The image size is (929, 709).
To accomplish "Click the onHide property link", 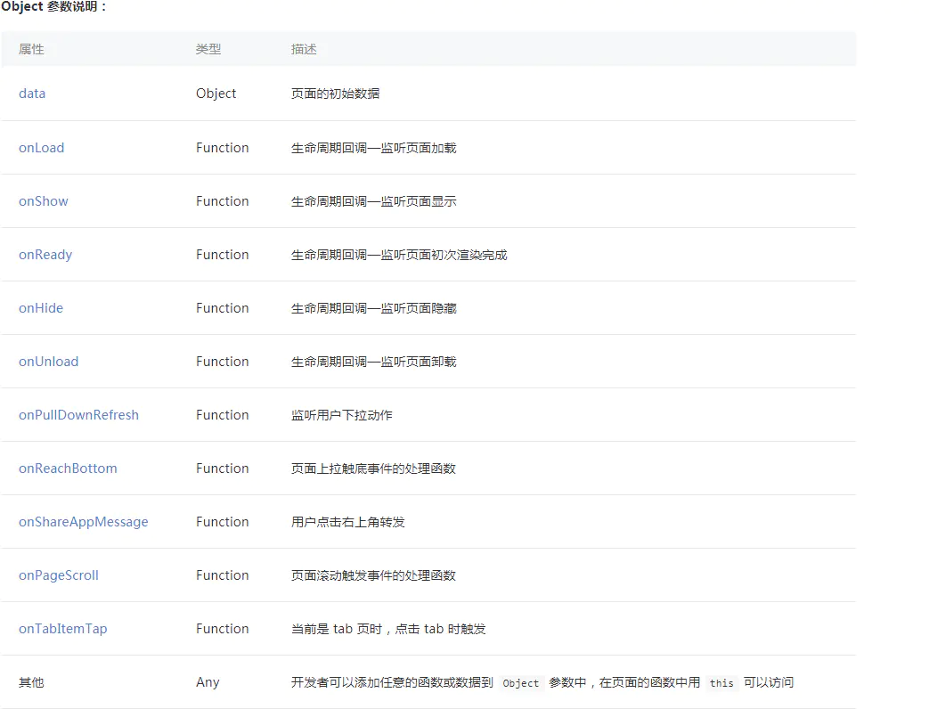I will (x=40, y=307).
